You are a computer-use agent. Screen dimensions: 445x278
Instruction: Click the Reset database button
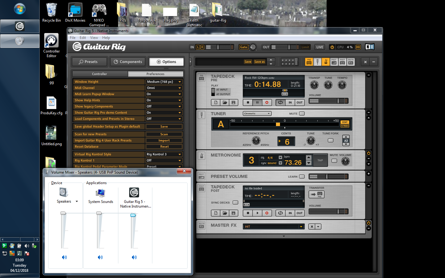[164, 147]
